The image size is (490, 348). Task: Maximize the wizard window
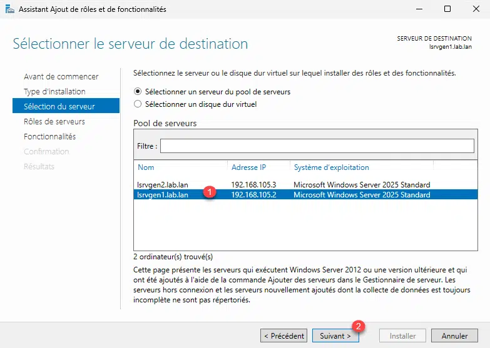click(447, 9)
